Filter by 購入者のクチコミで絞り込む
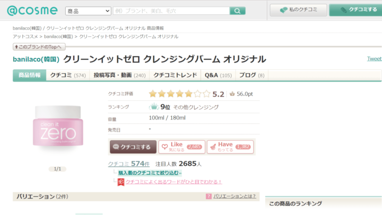Image resolution: width=382 pixels, height=215 pixels. 150,173
